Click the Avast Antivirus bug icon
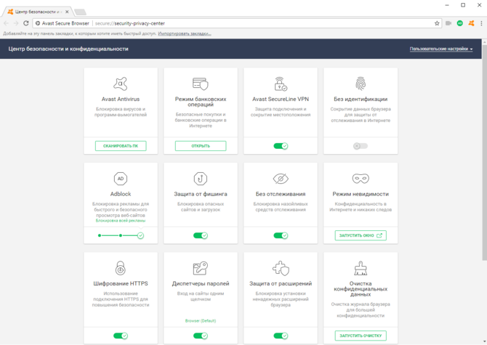 (121, 84)
